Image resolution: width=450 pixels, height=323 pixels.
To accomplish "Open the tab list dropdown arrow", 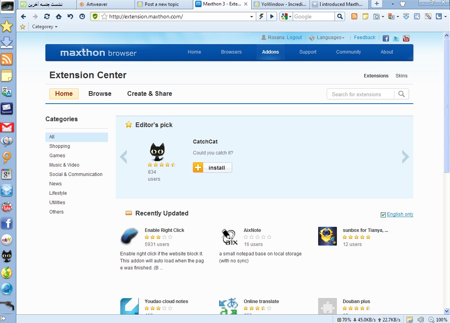I will [x=392, y=4].
